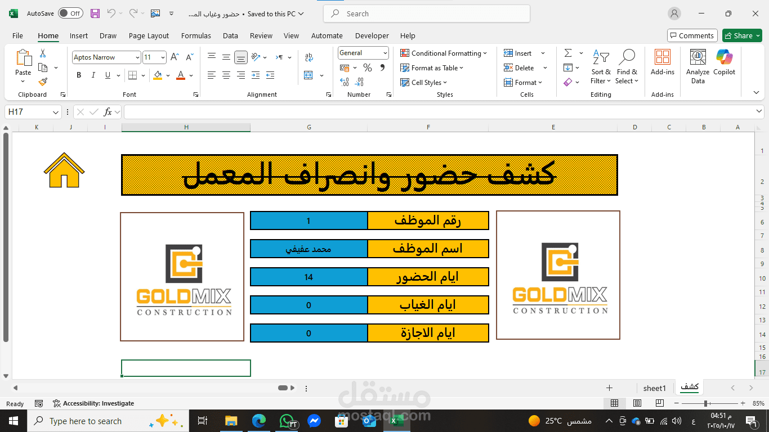Screen dimensions: 769x432
Task: Open the Page Layout tab
Action: coord(149,35)
